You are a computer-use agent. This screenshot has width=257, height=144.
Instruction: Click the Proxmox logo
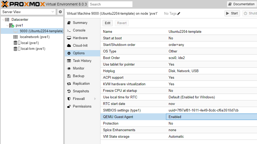(23, 4)
